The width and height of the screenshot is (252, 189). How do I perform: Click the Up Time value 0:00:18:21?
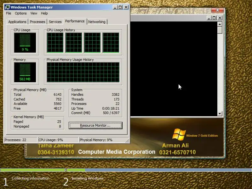111,108
